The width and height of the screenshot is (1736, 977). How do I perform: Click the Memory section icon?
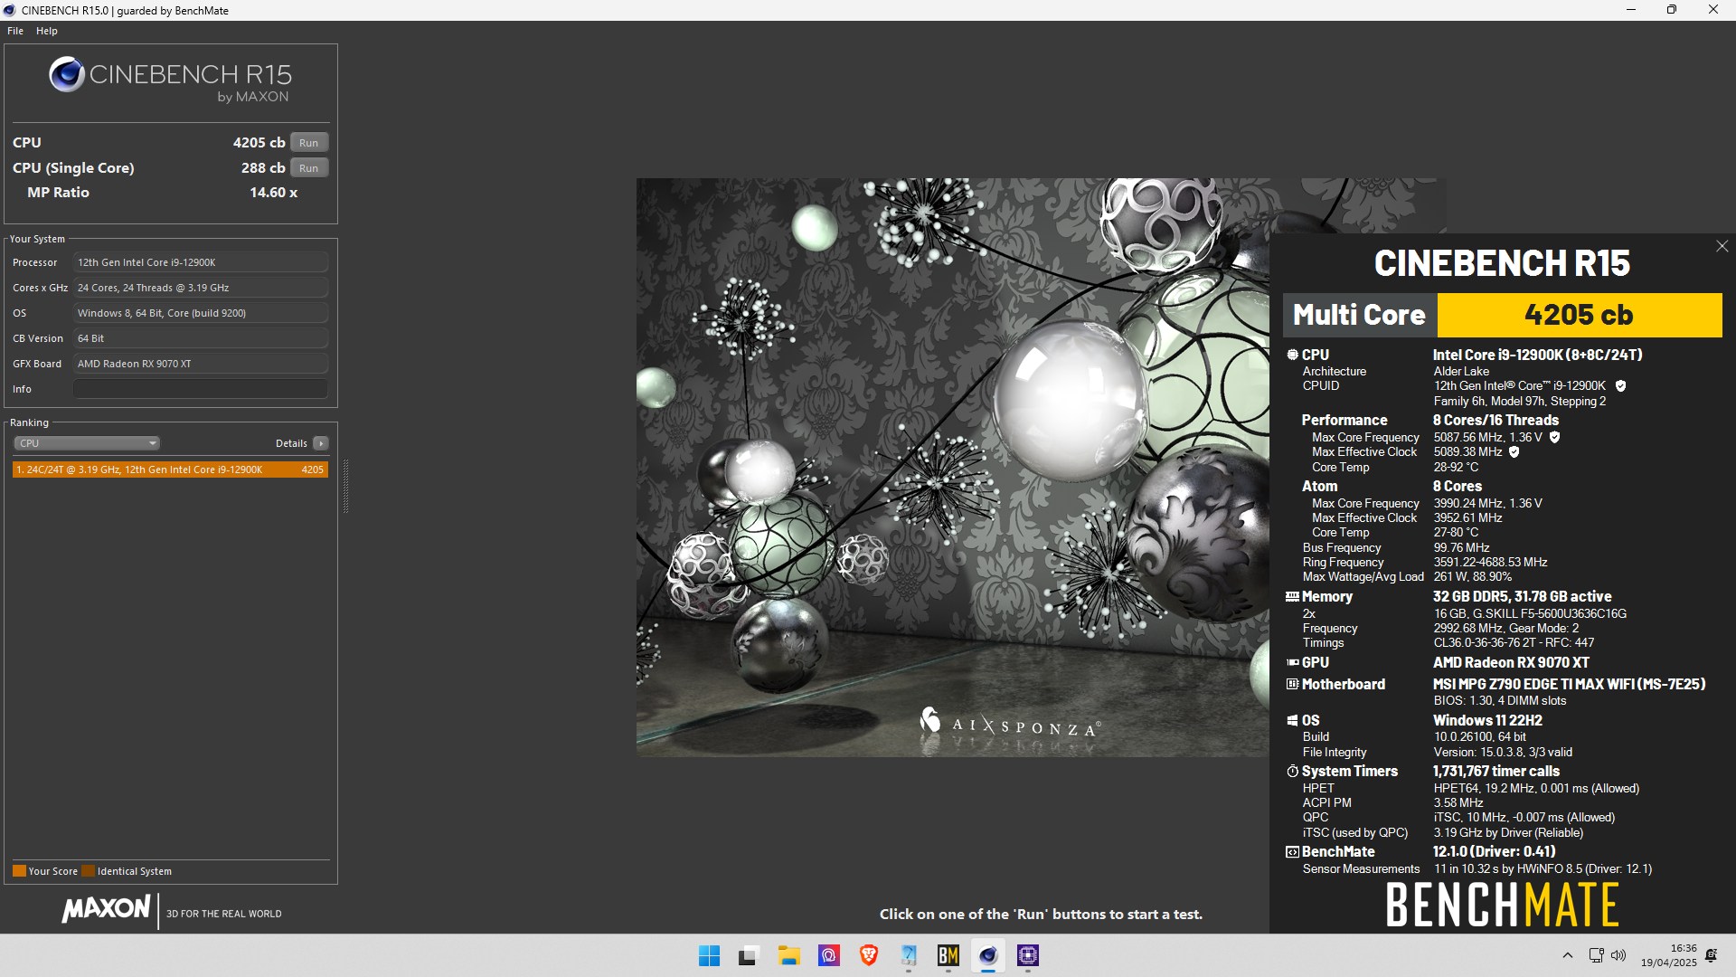click(1292, 597)
